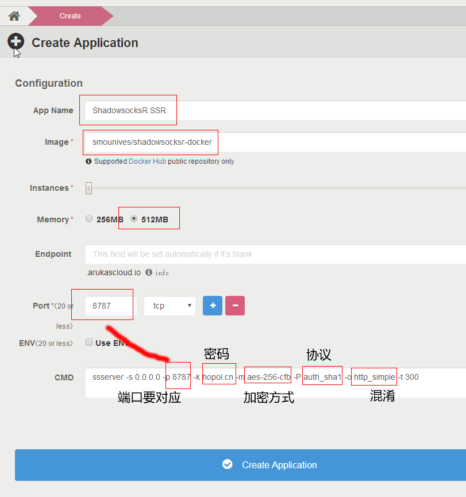Click the plus circle icon beside Create Application
Image resolution: width=466 pixels, height=497 pixels.
16,41
